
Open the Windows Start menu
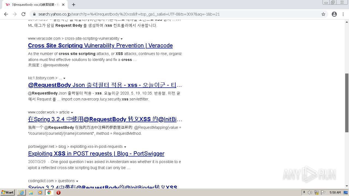tap(8, 192)
